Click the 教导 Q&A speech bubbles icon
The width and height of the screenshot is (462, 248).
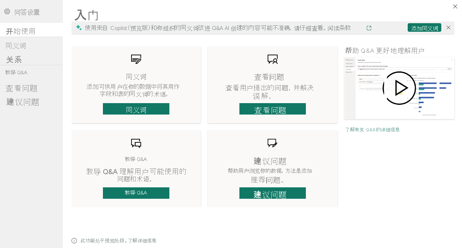tap(136, 143)
